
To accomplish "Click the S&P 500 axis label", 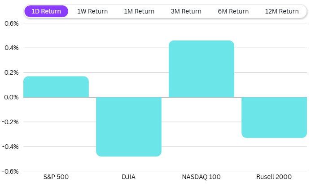I will 56,177.
